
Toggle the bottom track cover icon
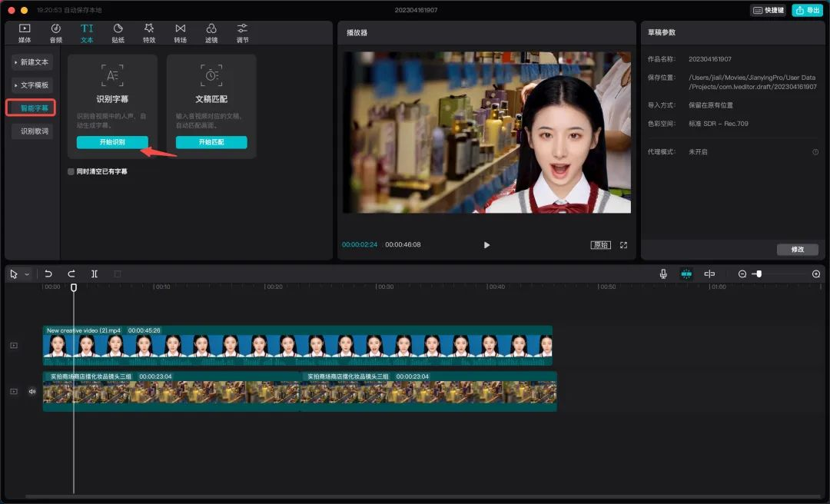(14, 391)
